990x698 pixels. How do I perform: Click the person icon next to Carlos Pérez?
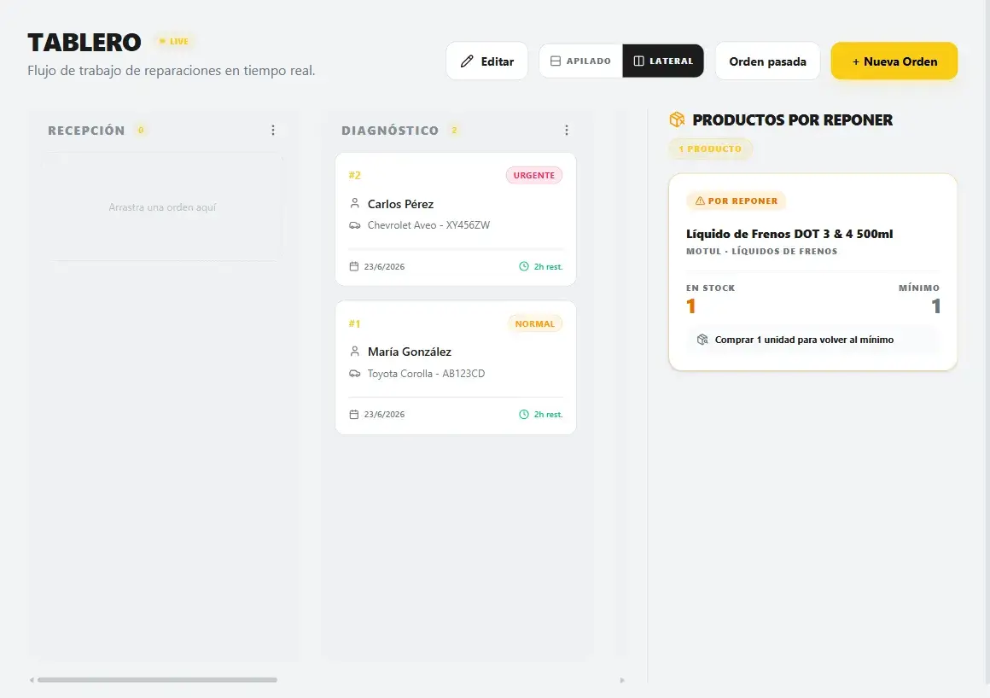tap(355, 203)
